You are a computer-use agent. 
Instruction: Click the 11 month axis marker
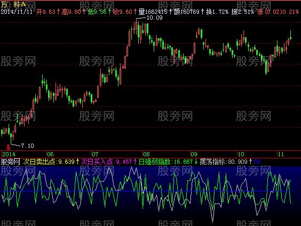click(281, 154)
